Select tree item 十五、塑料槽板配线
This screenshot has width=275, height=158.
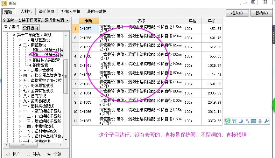coord(40,131)
